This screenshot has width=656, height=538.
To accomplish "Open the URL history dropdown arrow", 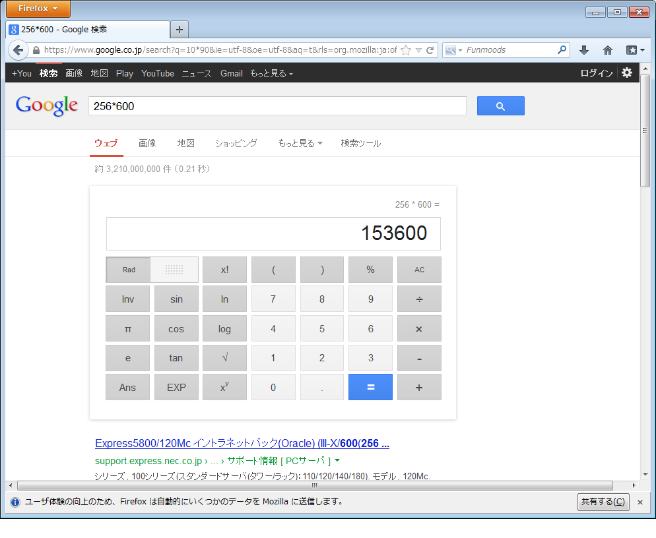I will 418,50.
